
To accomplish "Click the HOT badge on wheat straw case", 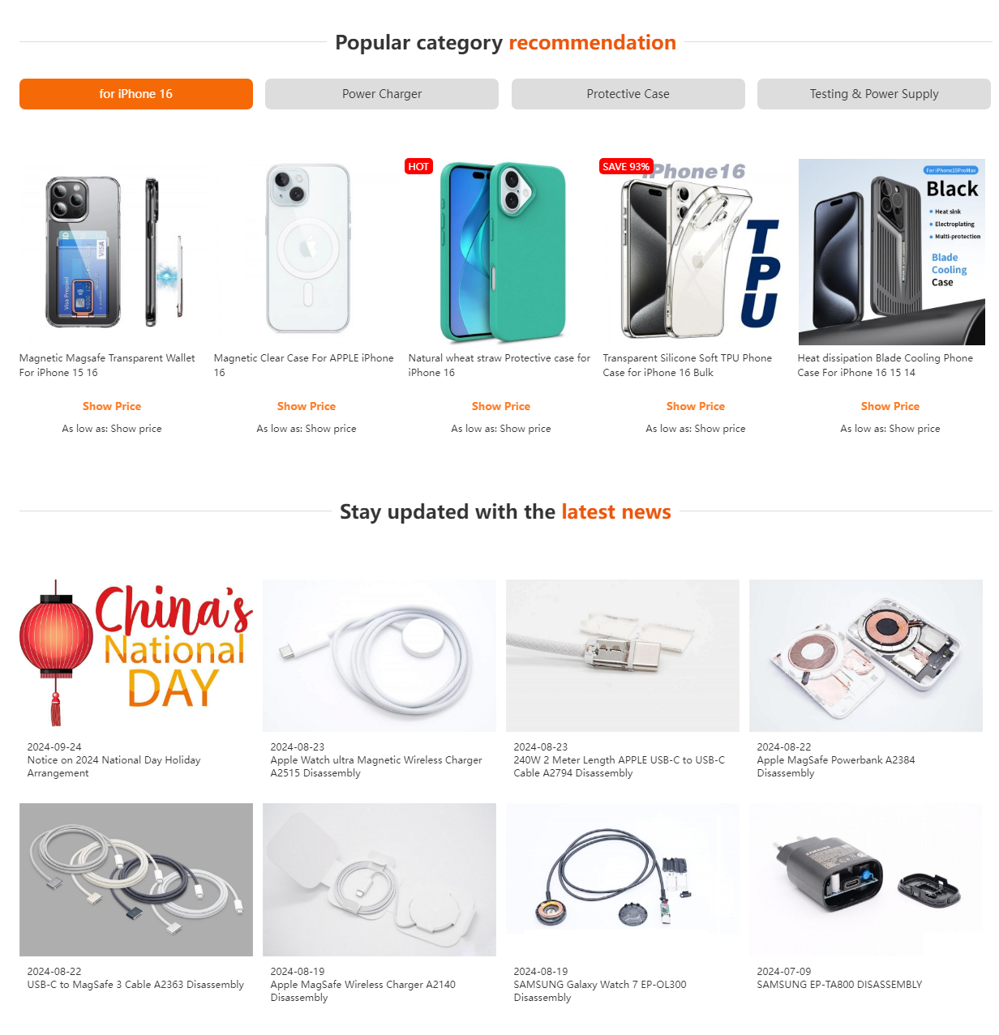I will (x=418, y=166).
